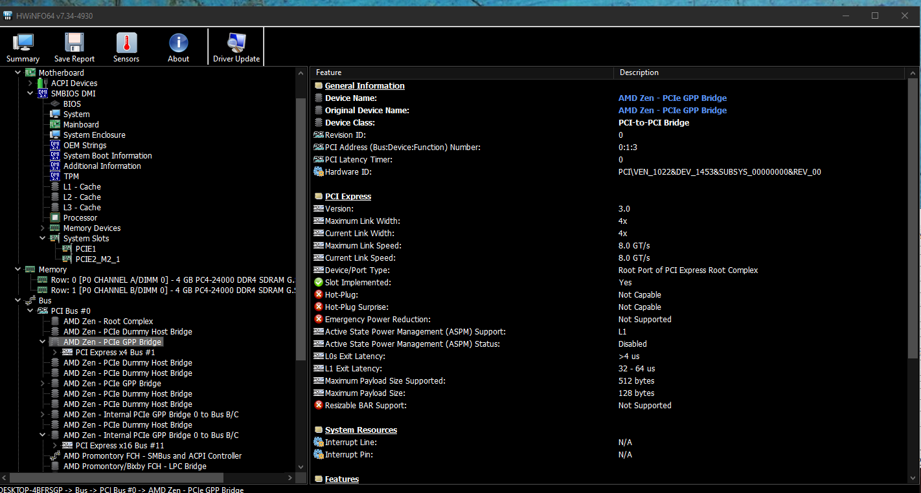Screen dimensions: 921x493
Task: Click the ASPM Status value Disabled
Action: click(x=632, y=344)
